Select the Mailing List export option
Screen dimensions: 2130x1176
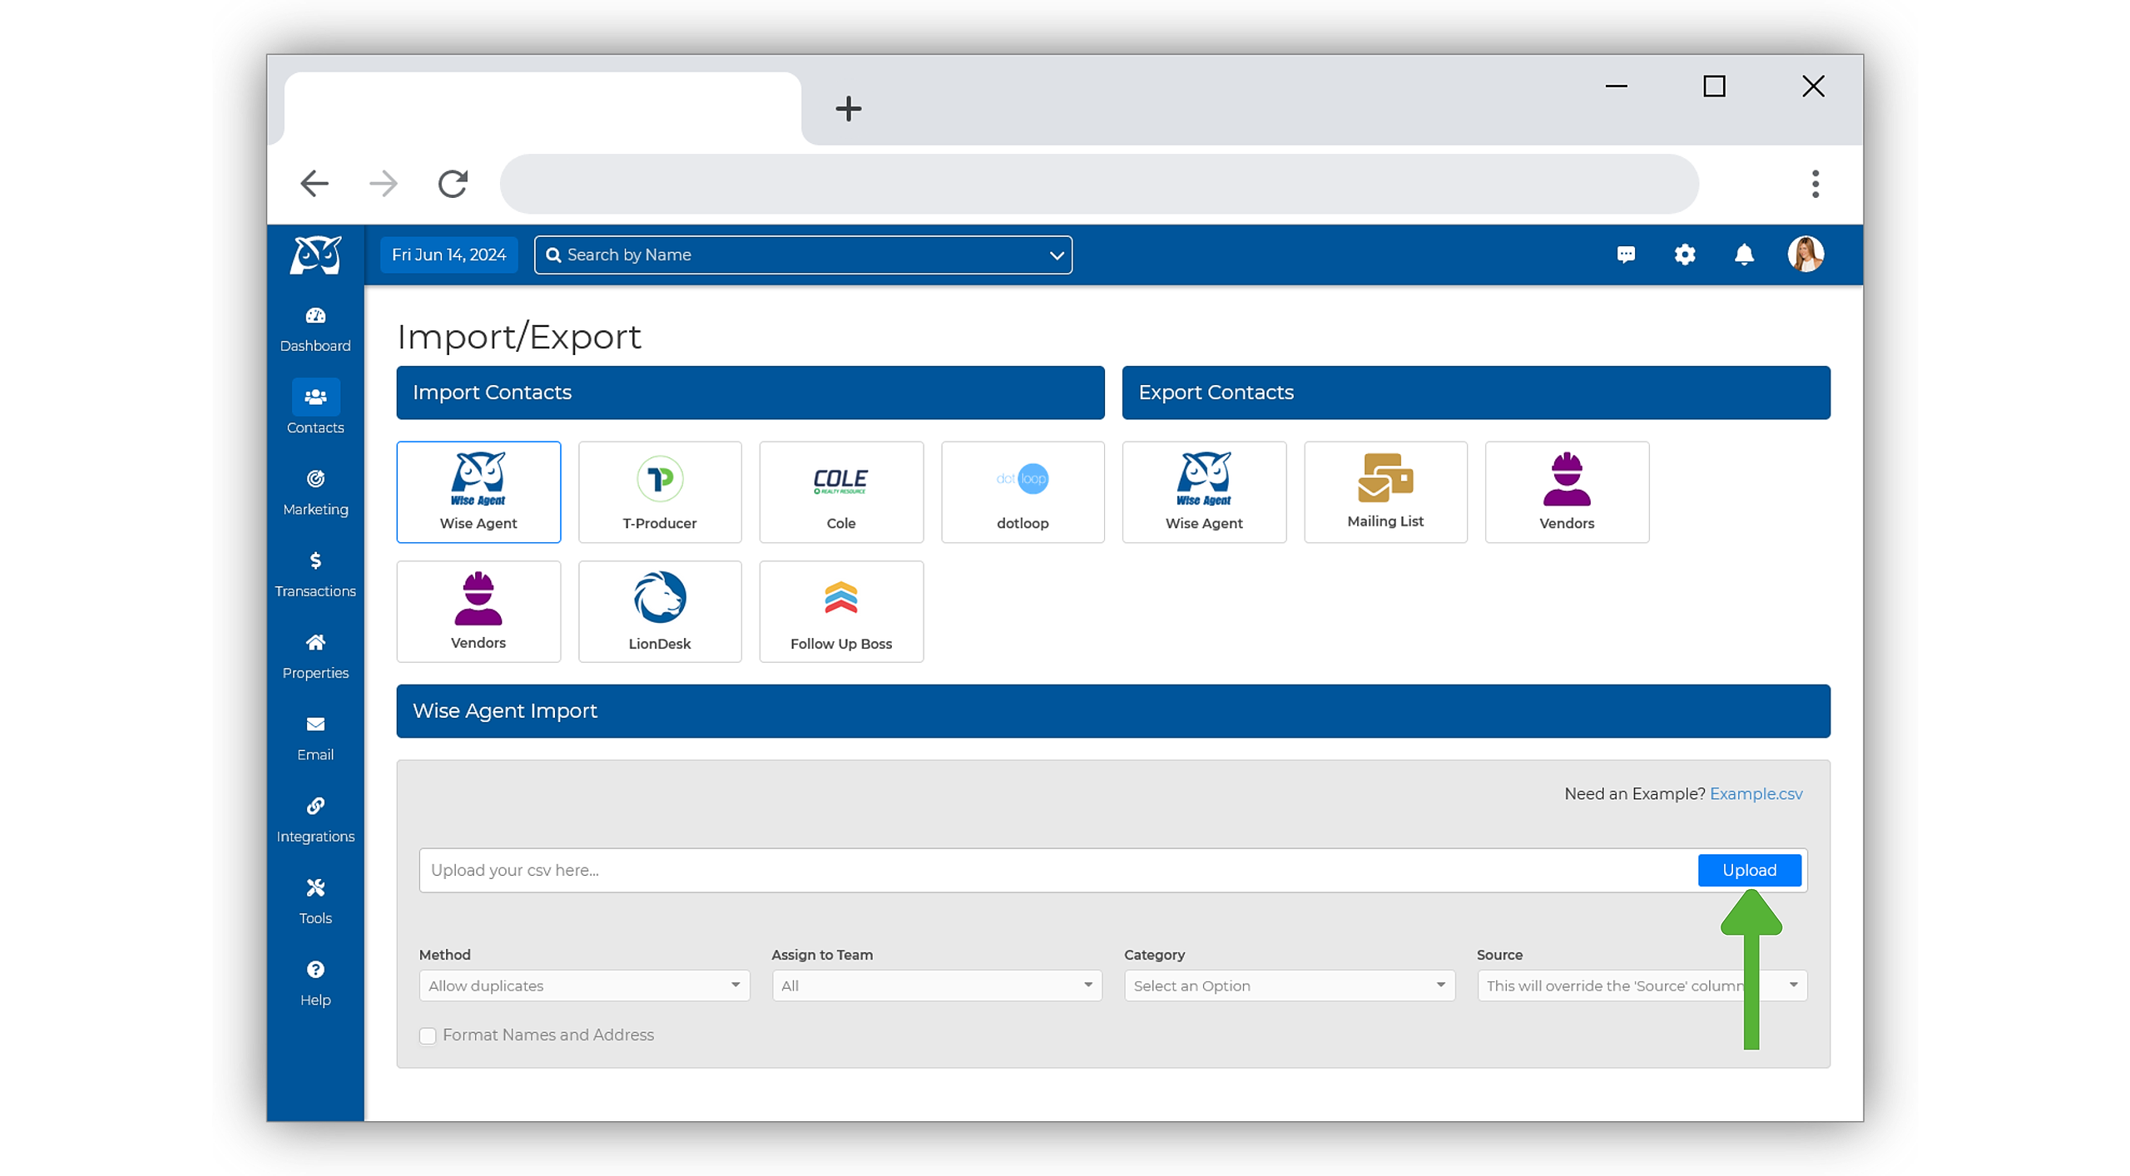tap(1385, 492)
